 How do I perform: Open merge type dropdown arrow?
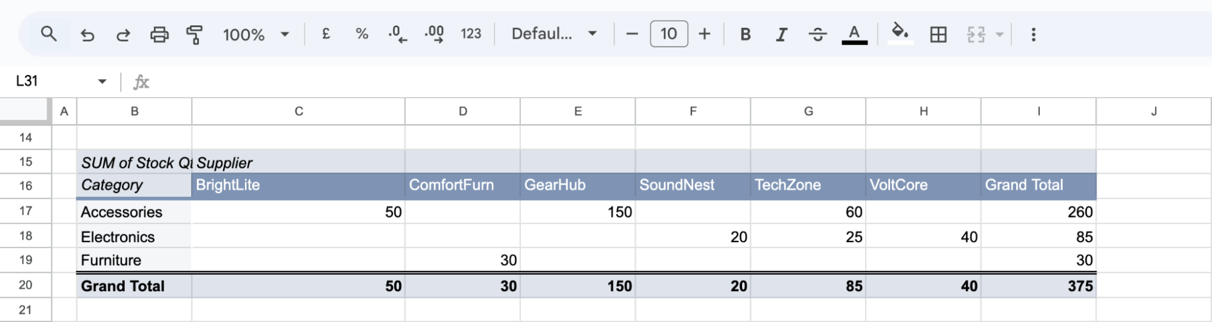pos(1000,34)
